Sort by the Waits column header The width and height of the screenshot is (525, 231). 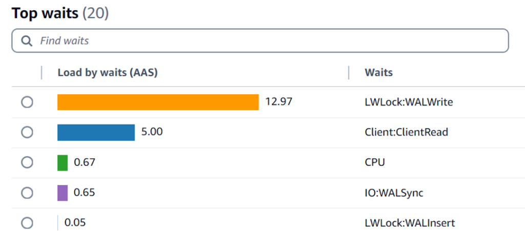(379, 73)
